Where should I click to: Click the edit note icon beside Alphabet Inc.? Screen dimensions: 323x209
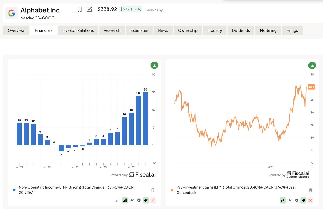(x=89, y=9)
